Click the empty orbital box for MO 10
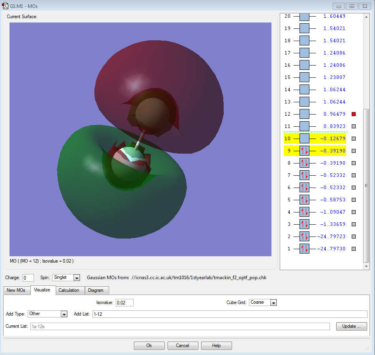375x355 pixels. click(x=304, y=139)
